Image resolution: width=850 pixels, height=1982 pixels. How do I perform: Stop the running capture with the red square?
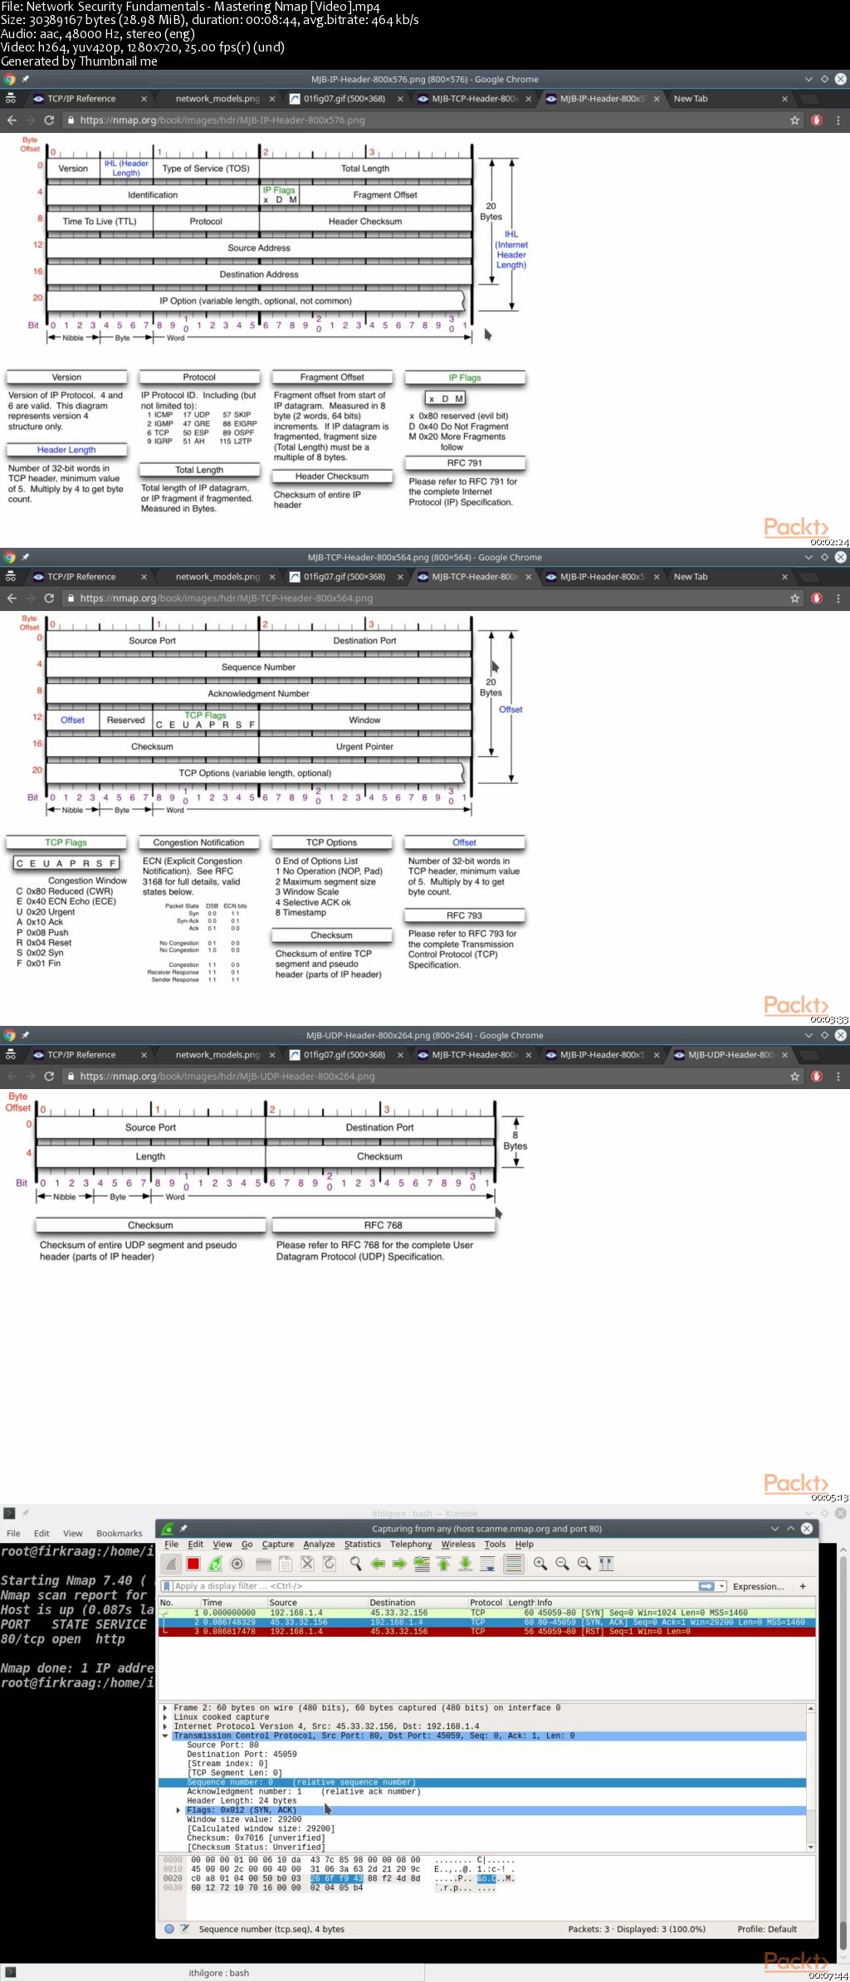pos(193,1564)
